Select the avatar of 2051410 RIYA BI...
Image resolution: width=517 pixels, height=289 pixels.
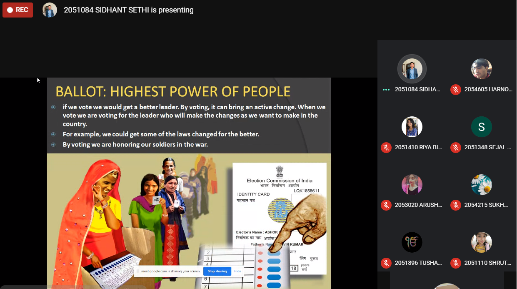(412, 127)
